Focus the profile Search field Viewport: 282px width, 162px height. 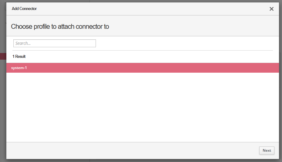[55, 43]
